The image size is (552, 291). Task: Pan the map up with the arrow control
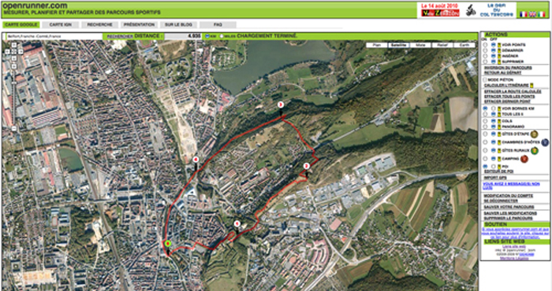(x=14, y=45)
